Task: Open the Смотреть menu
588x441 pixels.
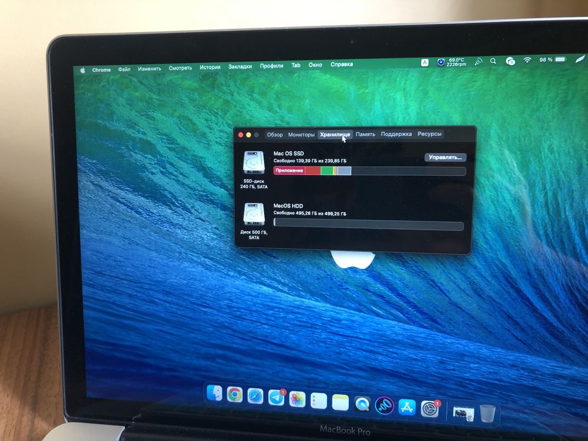Action: (x=180, y=68)
